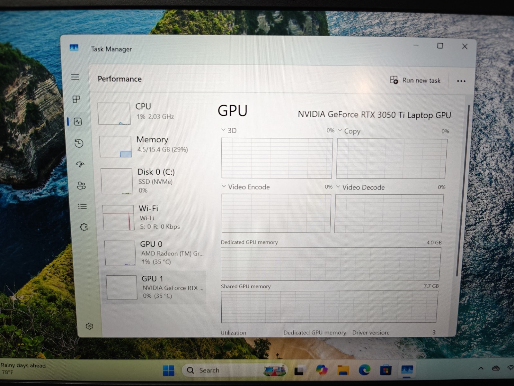514x386 pixels.
Task: Click the search highlight image in Search box
Action: (275, 370)
